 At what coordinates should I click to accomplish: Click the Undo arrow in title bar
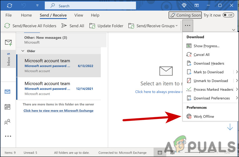click(x=24, y=6)
